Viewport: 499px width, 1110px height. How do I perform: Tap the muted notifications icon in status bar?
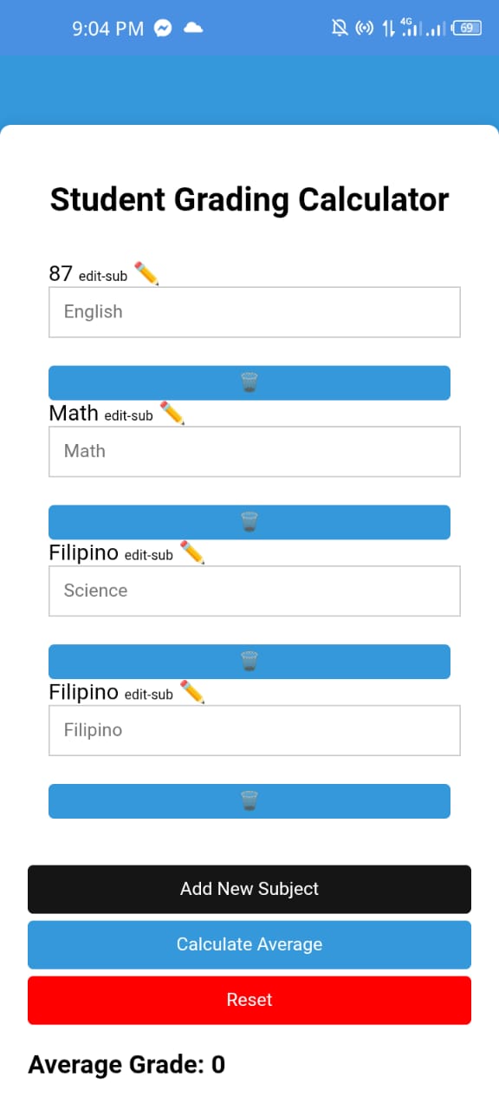340,28
